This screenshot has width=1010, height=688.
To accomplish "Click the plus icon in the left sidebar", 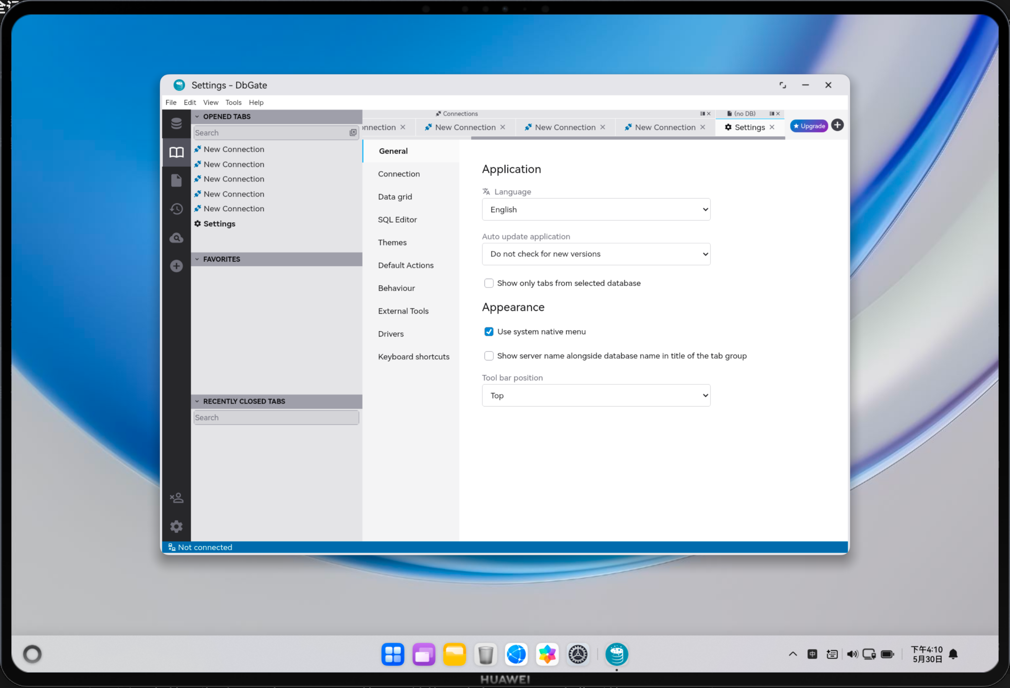I will click(x=176, y=266).
